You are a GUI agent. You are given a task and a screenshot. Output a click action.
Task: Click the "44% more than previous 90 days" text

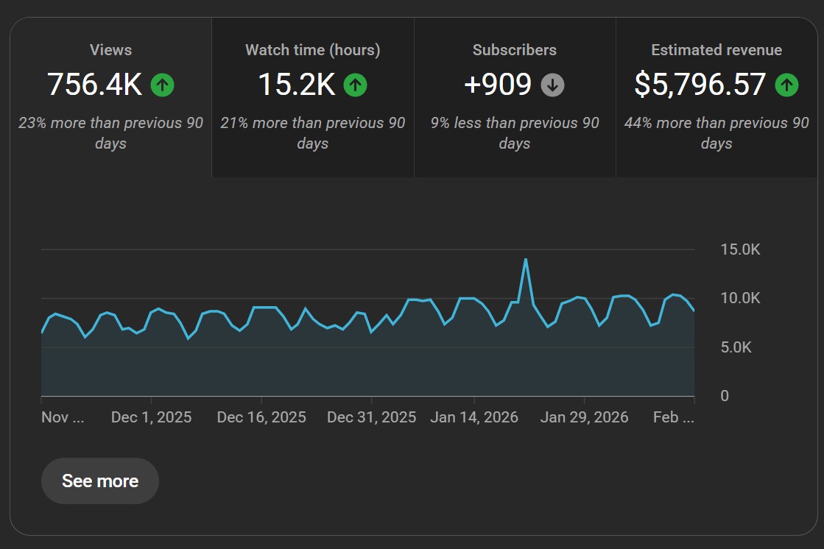click(716, 132)
